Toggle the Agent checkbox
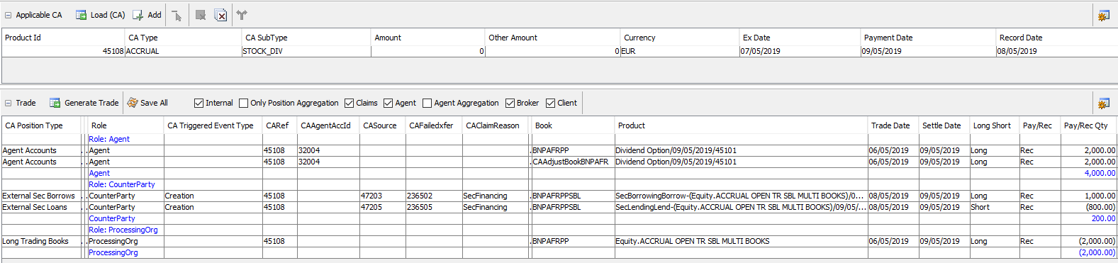The image size is (1118, 263). (388, 103)
